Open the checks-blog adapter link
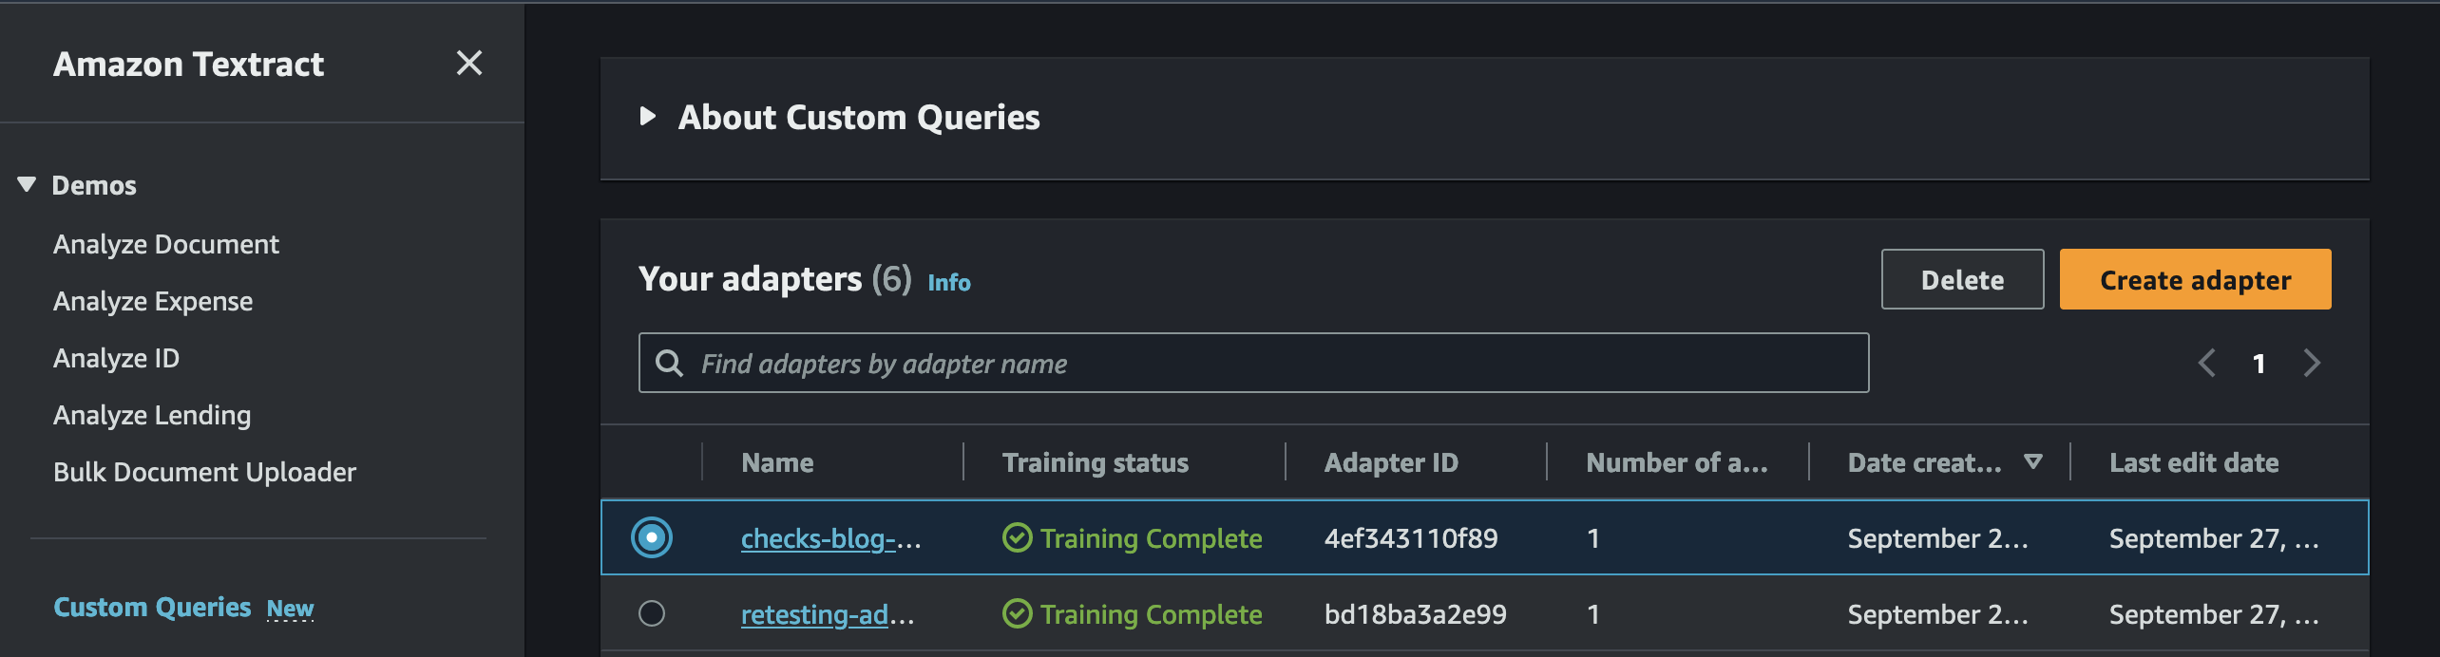2440x657 pixels. click(830, 538)
